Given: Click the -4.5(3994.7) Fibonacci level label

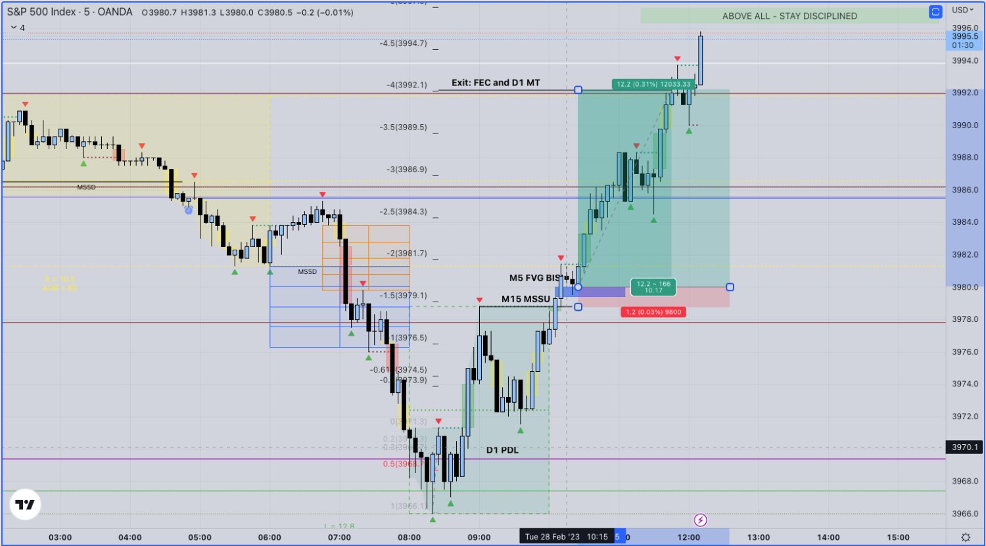Looking at the screenshot, I should coord(403,43).
